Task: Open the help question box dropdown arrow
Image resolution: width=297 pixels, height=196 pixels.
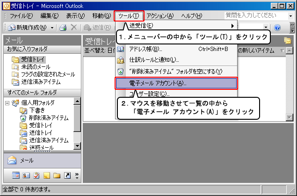Action: (290, 16)
